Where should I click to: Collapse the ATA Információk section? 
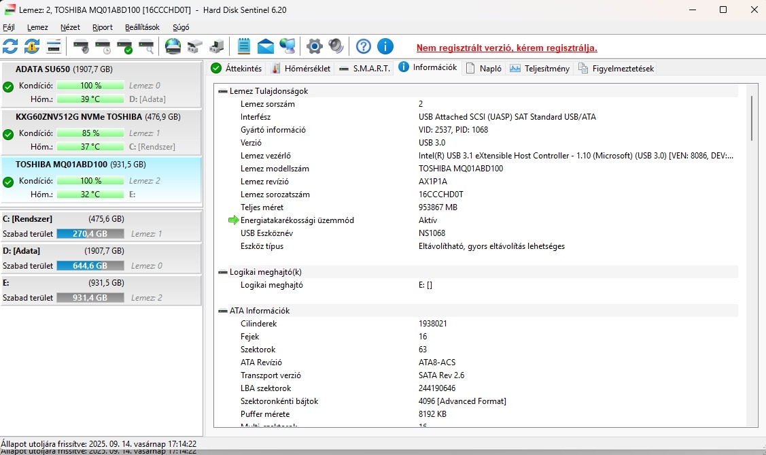coord(223,310)
